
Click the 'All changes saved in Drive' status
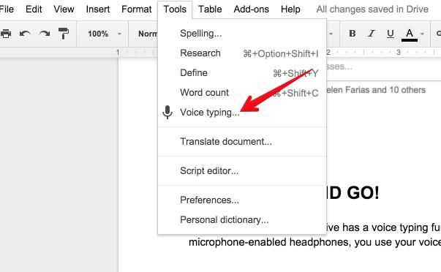pyautogui.click(x=372, y=10)
